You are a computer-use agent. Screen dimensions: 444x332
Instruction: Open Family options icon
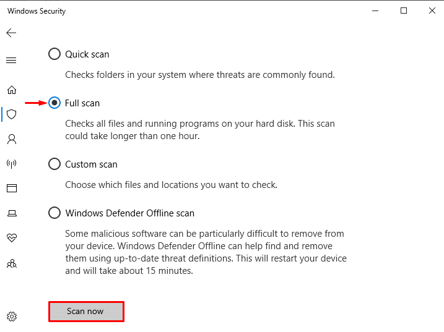pos(11,263)
